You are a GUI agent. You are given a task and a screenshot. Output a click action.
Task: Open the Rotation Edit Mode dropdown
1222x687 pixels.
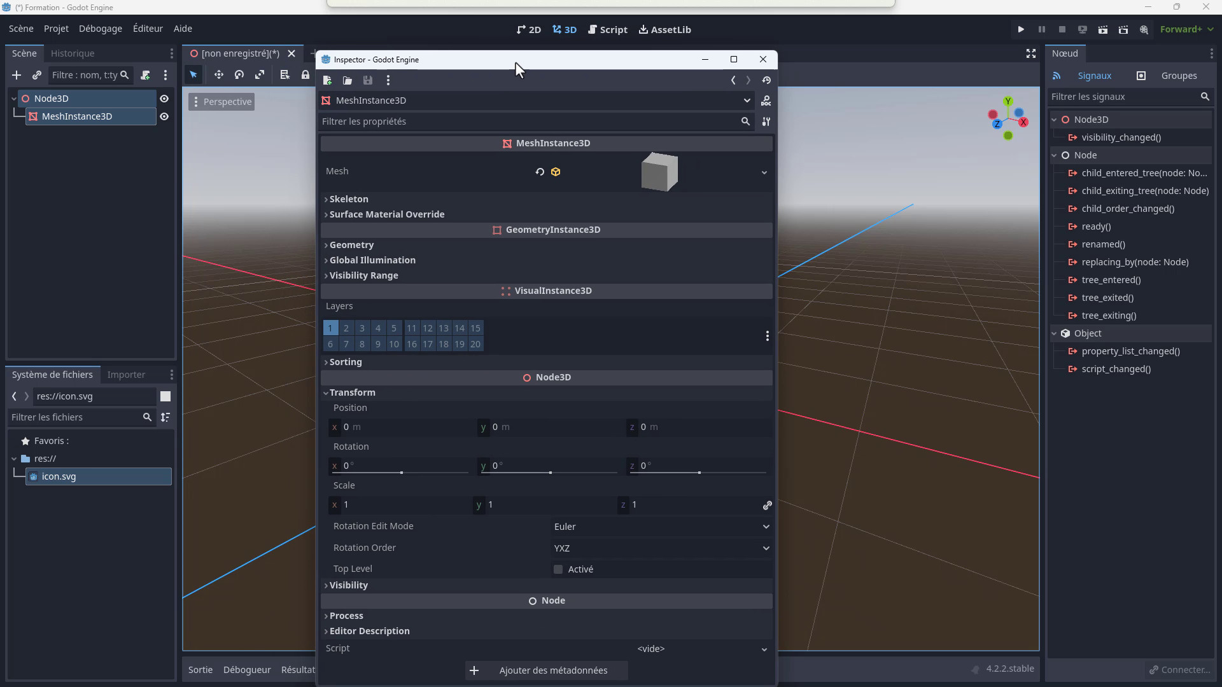[x=661, y=527]
